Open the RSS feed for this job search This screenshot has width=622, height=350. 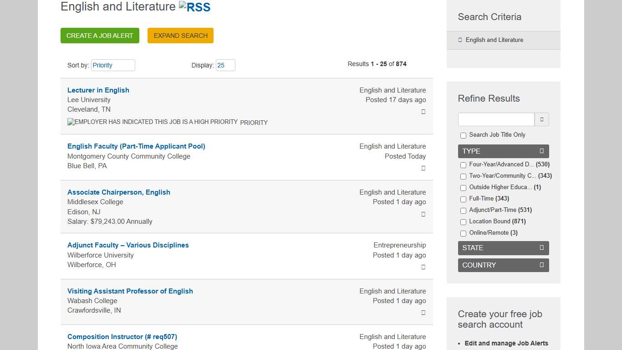click(195, 6)
